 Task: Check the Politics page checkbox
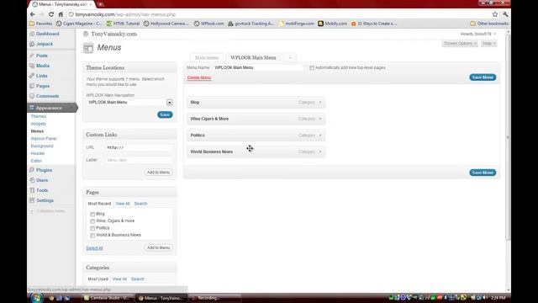[x=92, y=228]
